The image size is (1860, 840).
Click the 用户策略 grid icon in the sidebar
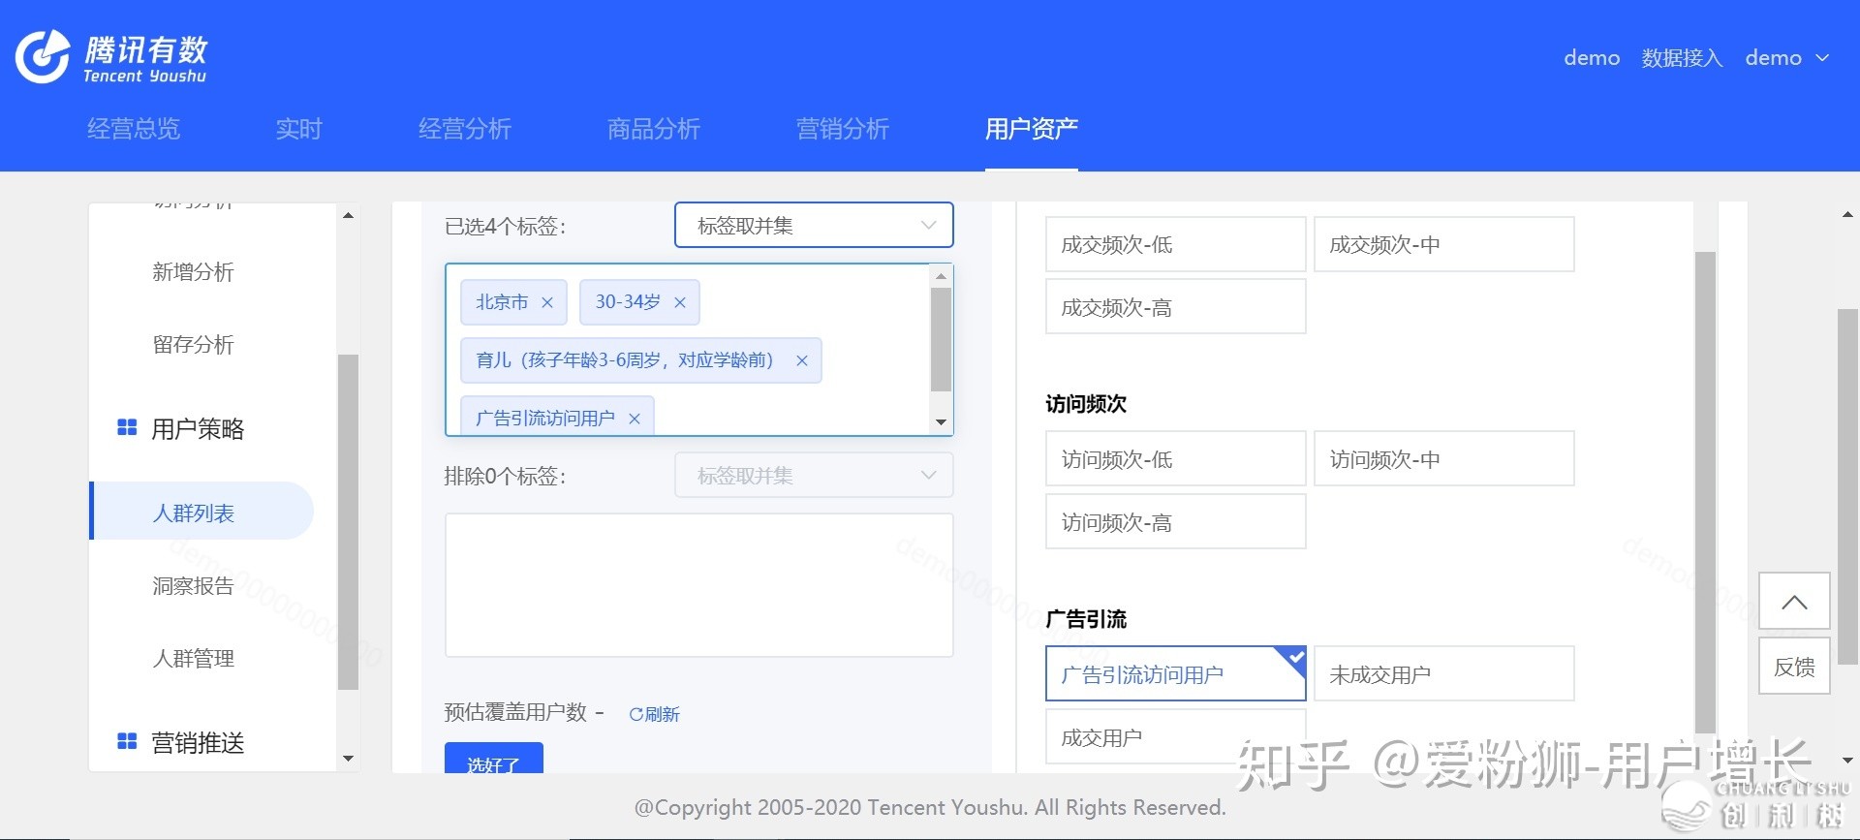(x=127, y=427)
